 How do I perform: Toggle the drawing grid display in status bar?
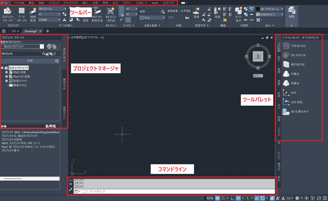pos(218,198)
